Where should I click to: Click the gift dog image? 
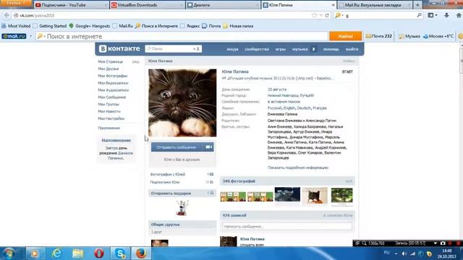(182, 208)
